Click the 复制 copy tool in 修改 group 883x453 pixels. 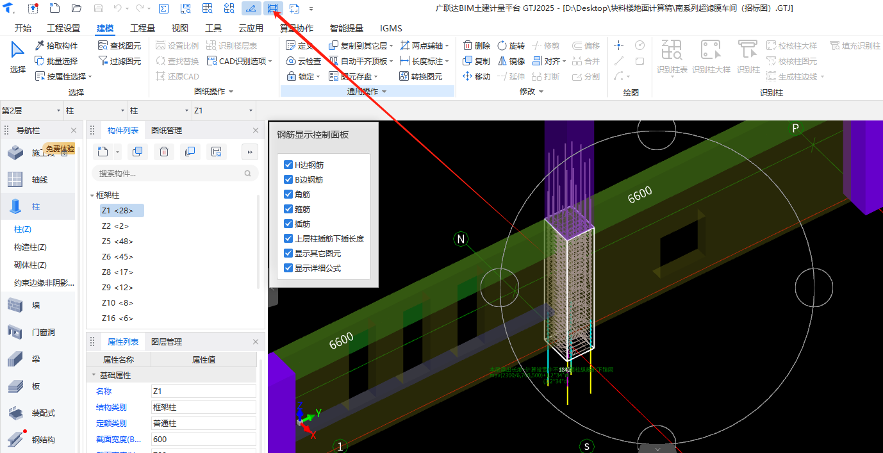[x=476, y=61]
